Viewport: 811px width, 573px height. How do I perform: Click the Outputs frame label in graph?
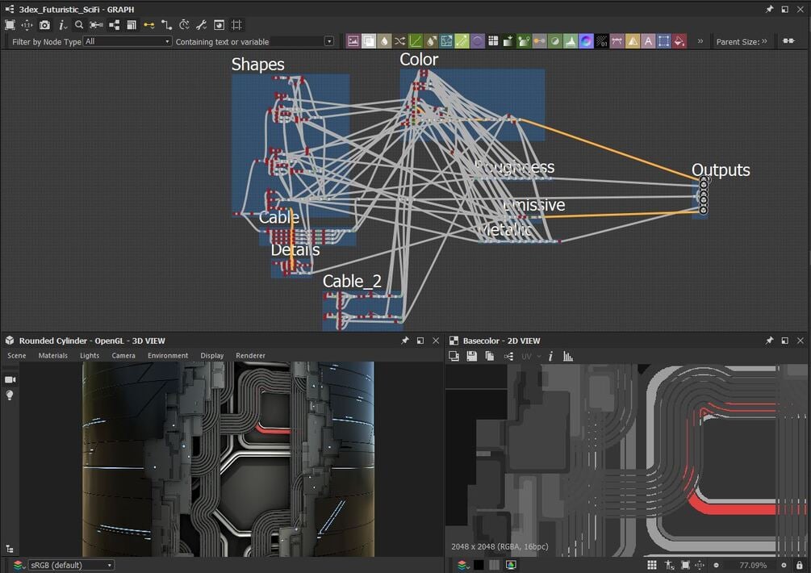point(720,170)
